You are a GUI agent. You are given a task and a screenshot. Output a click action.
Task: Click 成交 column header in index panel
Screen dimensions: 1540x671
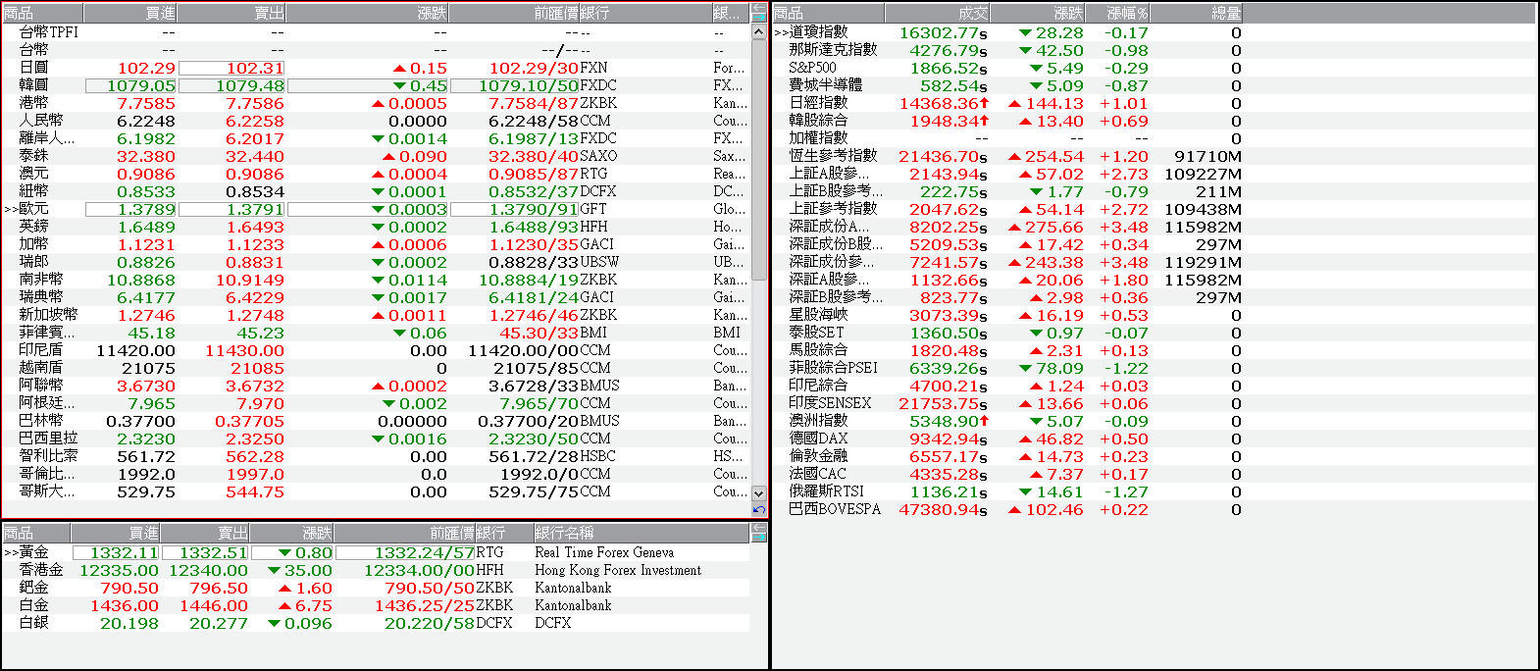click(937, 13)
